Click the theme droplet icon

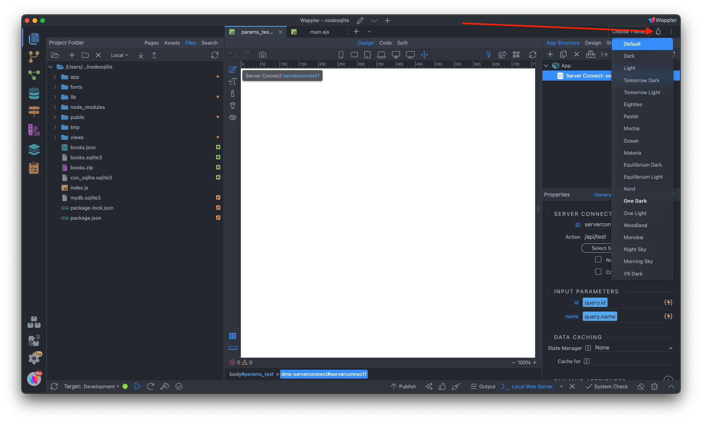click(x=658, y=32)
